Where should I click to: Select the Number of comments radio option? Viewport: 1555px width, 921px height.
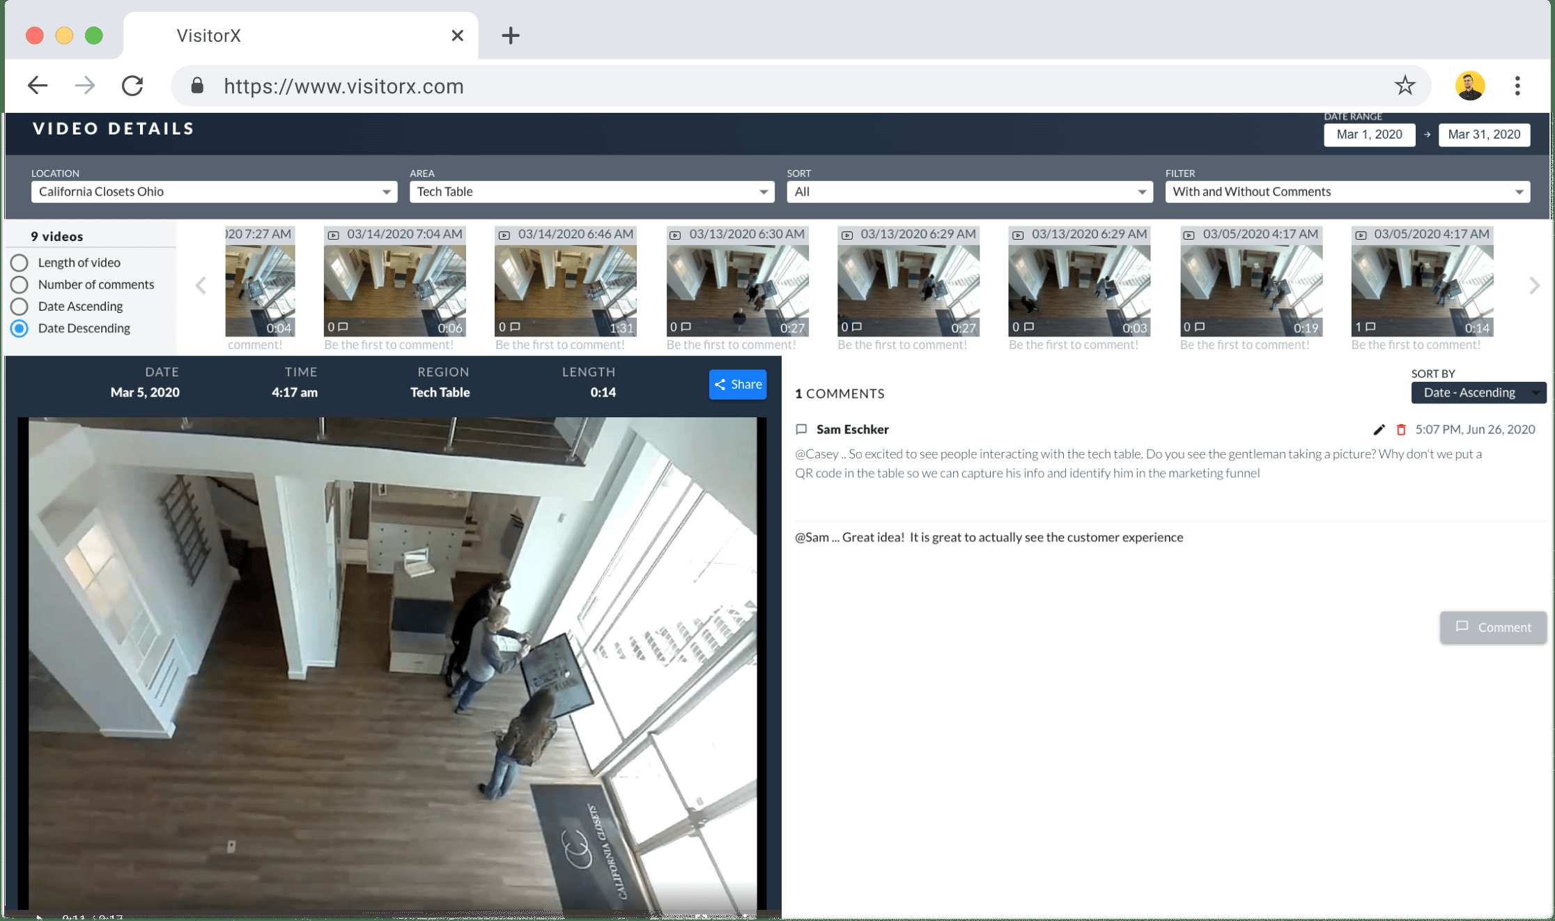coord(20,284)
